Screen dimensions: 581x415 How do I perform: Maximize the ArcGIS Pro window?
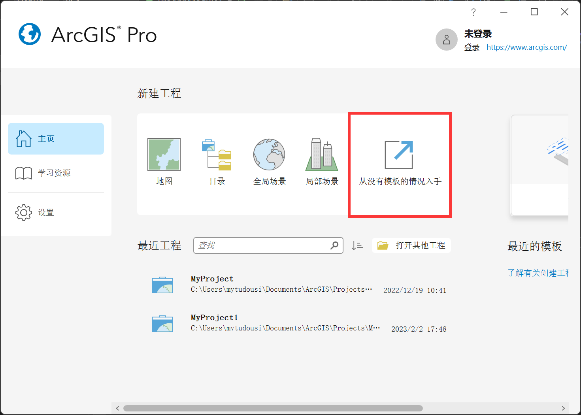click(x=534, y=12)
